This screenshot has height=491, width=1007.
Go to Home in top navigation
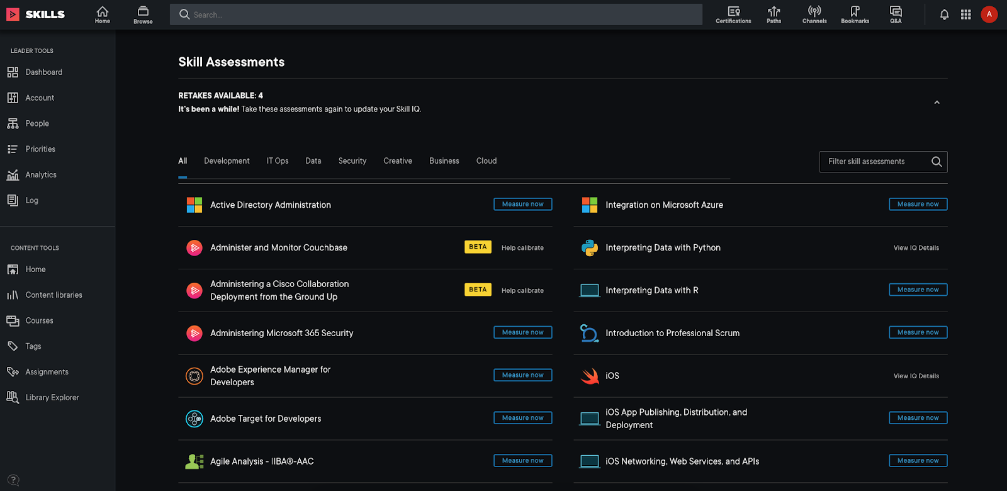coord(103,14)
